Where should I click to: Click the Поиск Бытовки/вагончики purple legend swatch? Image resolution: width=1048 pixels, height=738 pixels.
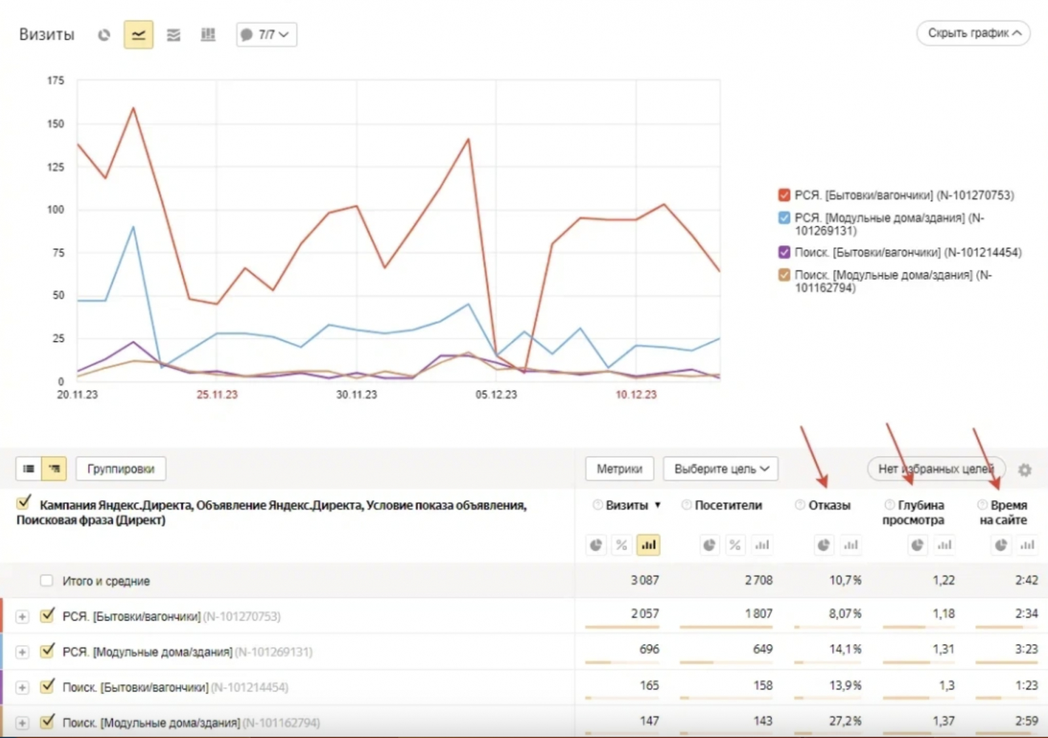pyautogui.click(x=784, y=253)
